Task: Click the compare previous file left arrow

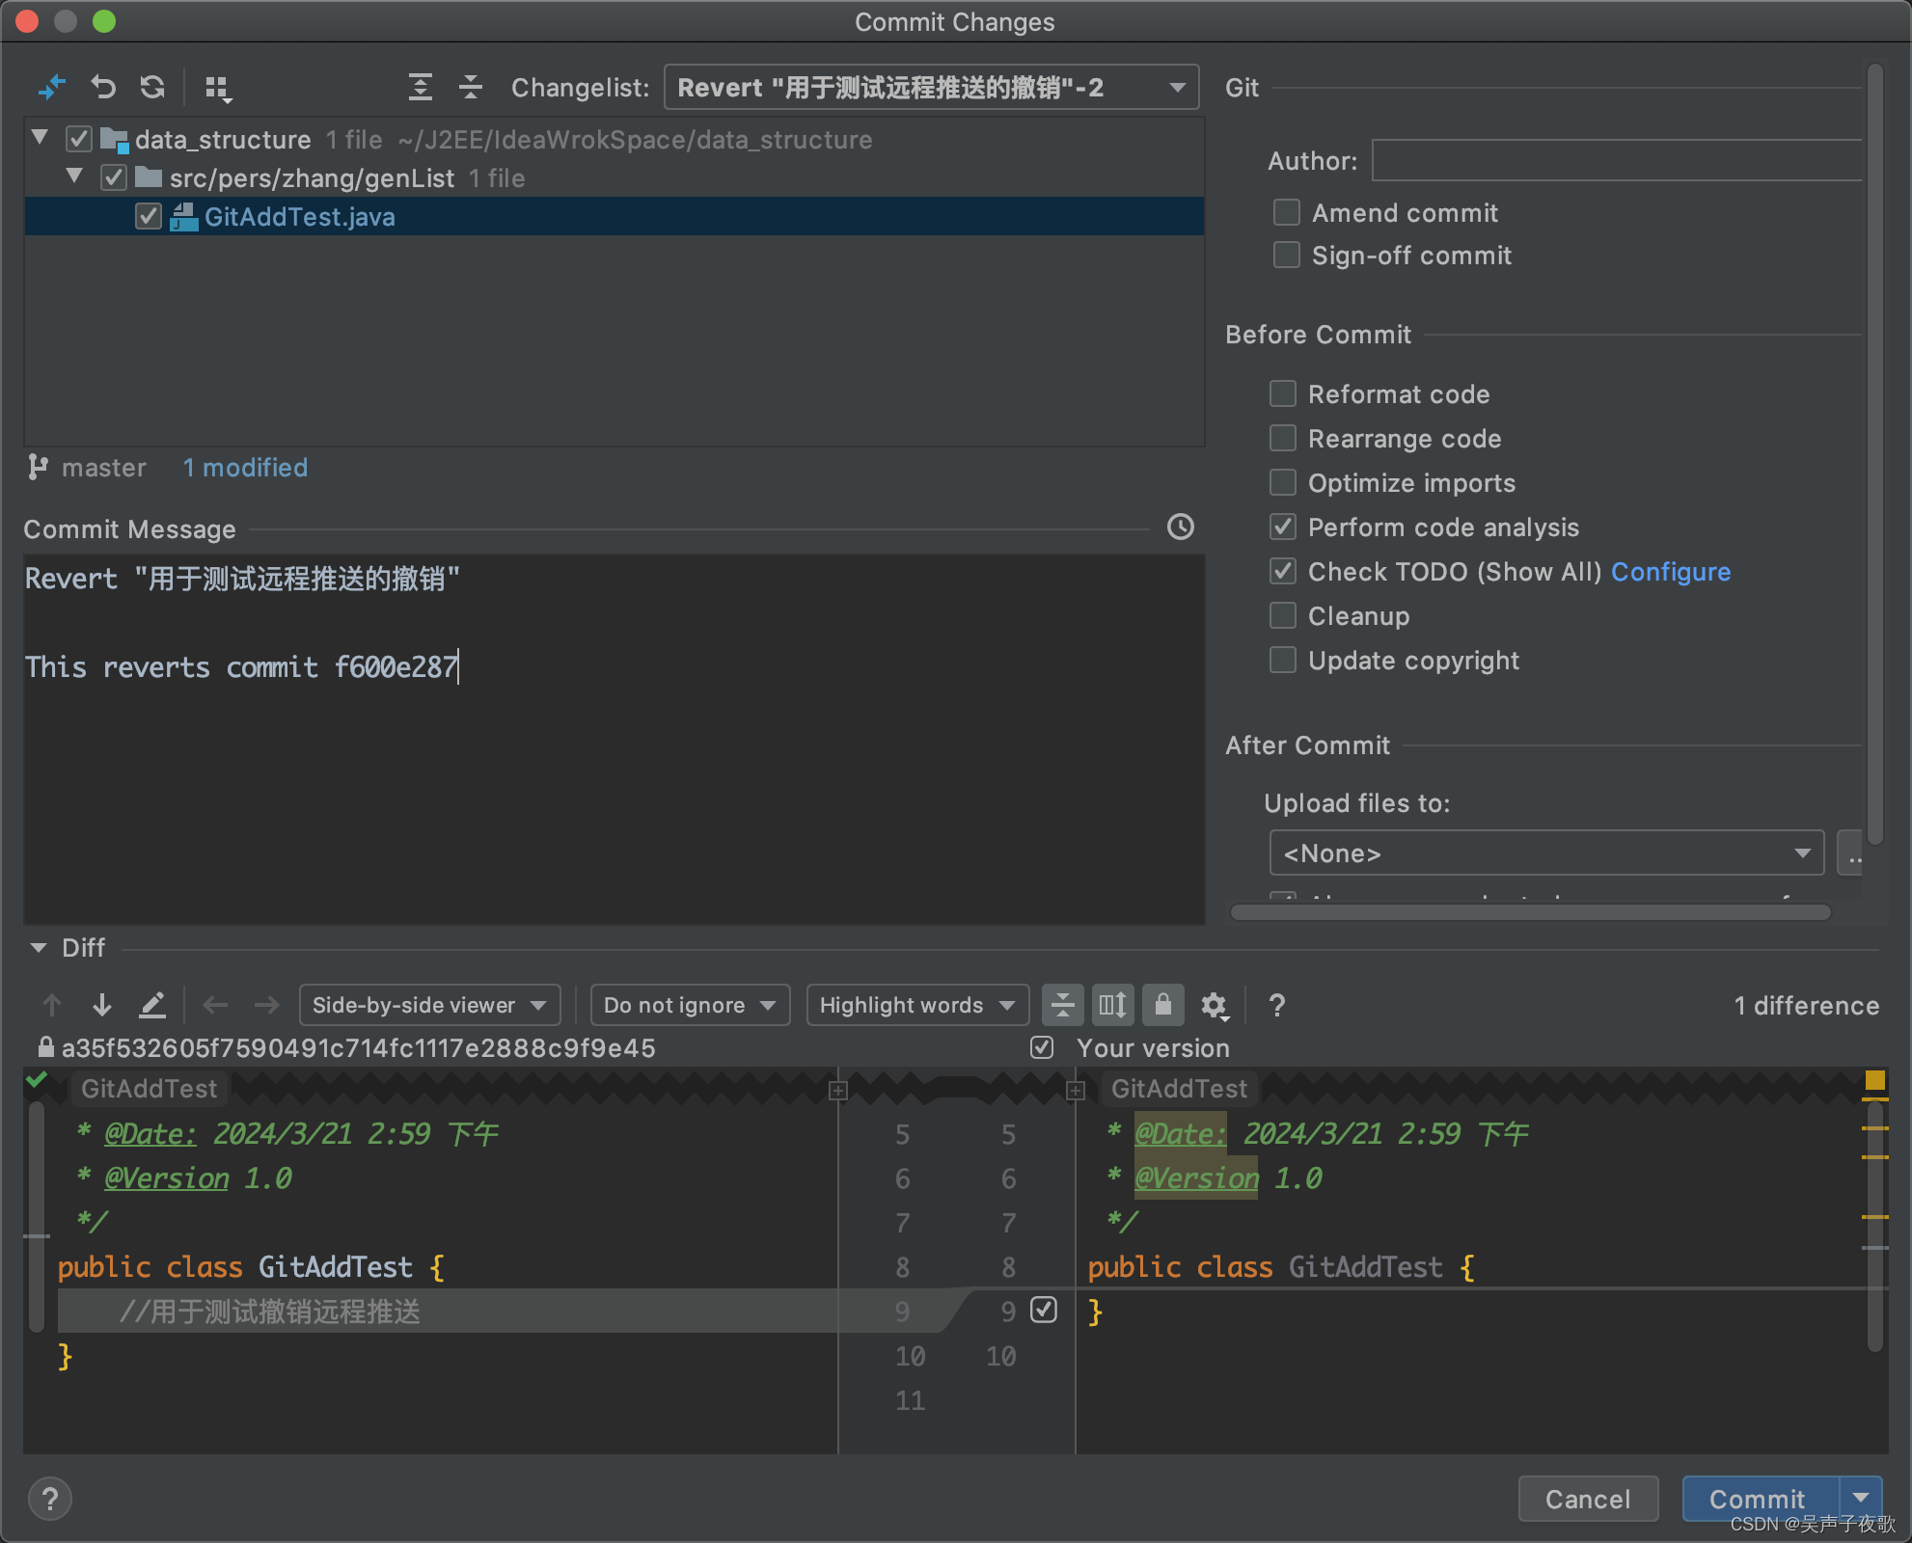Action: [215, 1005]
